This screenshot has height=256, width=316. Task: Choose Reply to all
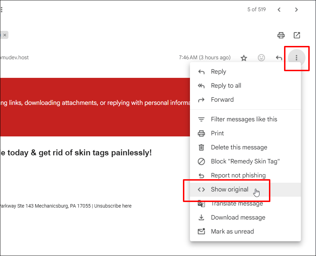(226, 86)
